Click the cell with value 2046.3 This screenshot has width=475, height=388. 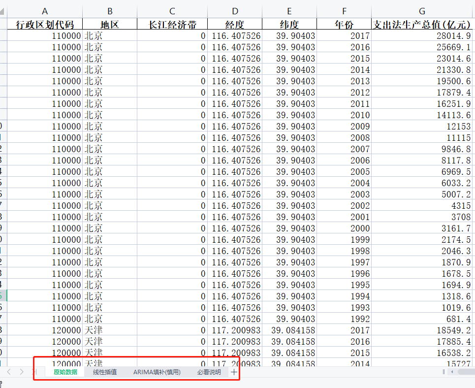[x=422, y=251]
